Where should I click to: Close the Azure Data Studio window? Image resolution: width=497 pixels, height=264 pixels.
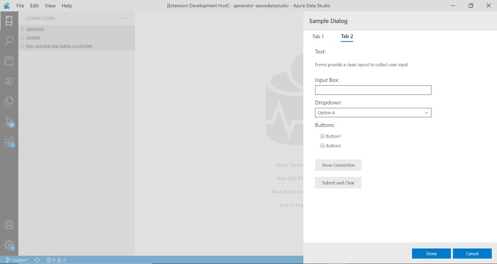(488, 6)
